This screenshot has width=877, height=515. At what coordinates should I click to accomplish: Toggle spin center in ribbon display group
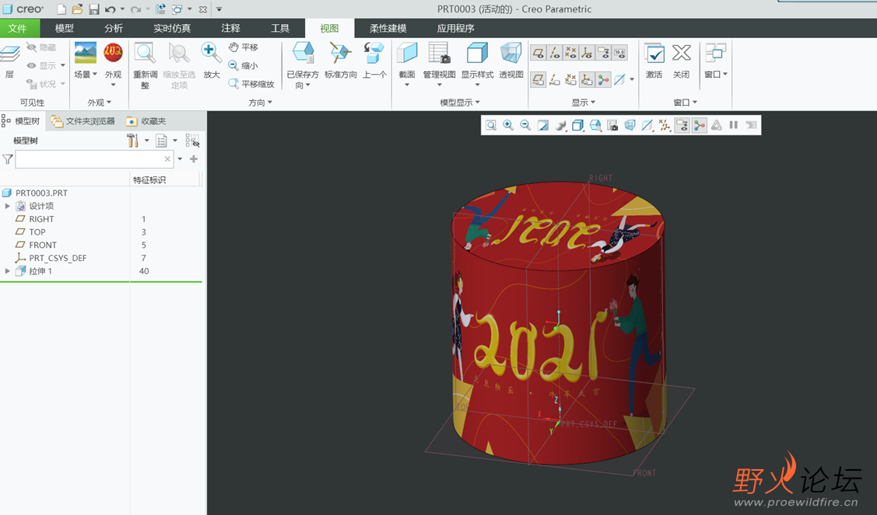point(603,80)
